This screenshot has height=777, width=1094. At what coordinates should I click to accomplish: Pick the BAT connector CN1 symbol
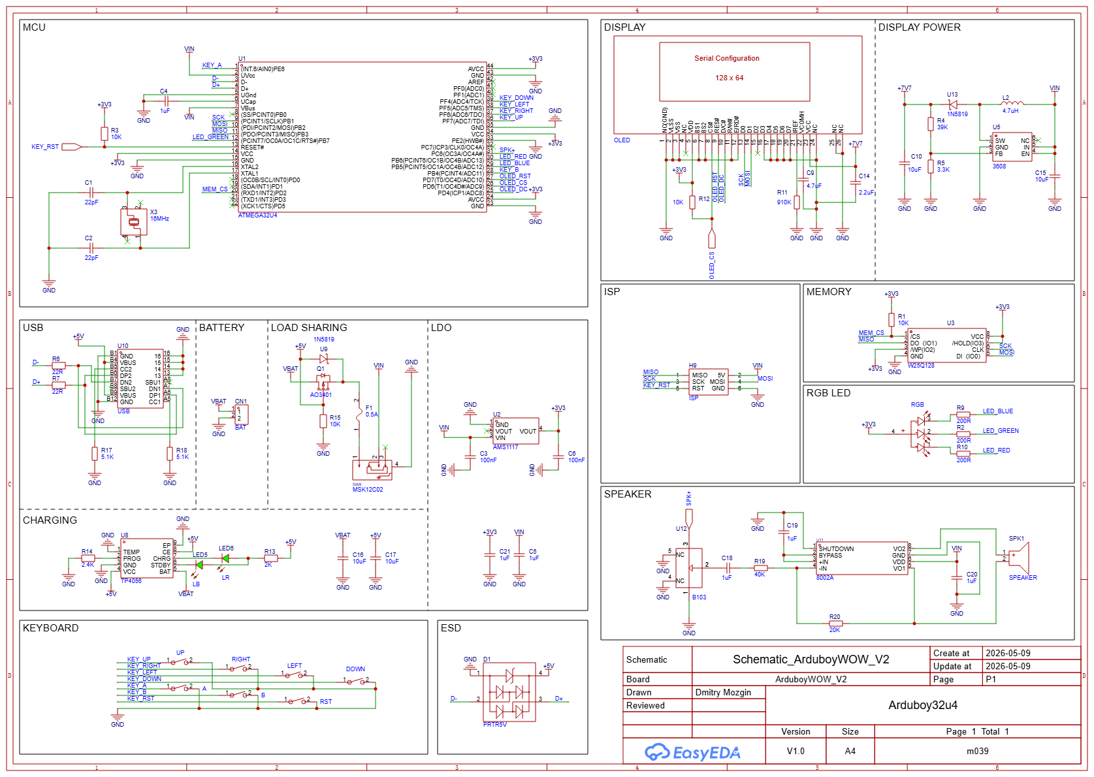240,415
